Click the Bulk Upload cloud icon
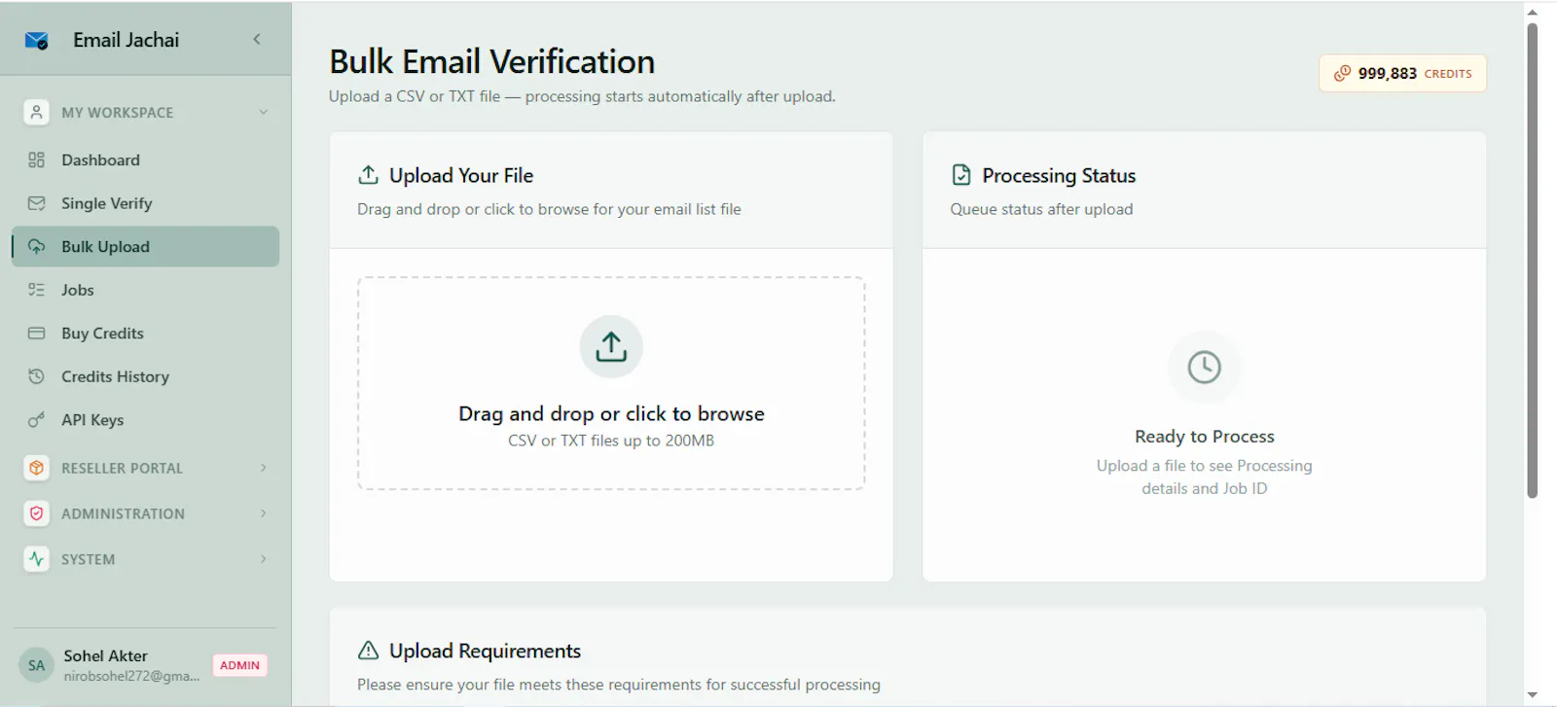Image resolution: width=1557 pixels, height=707 pixels. pos(36,246)
